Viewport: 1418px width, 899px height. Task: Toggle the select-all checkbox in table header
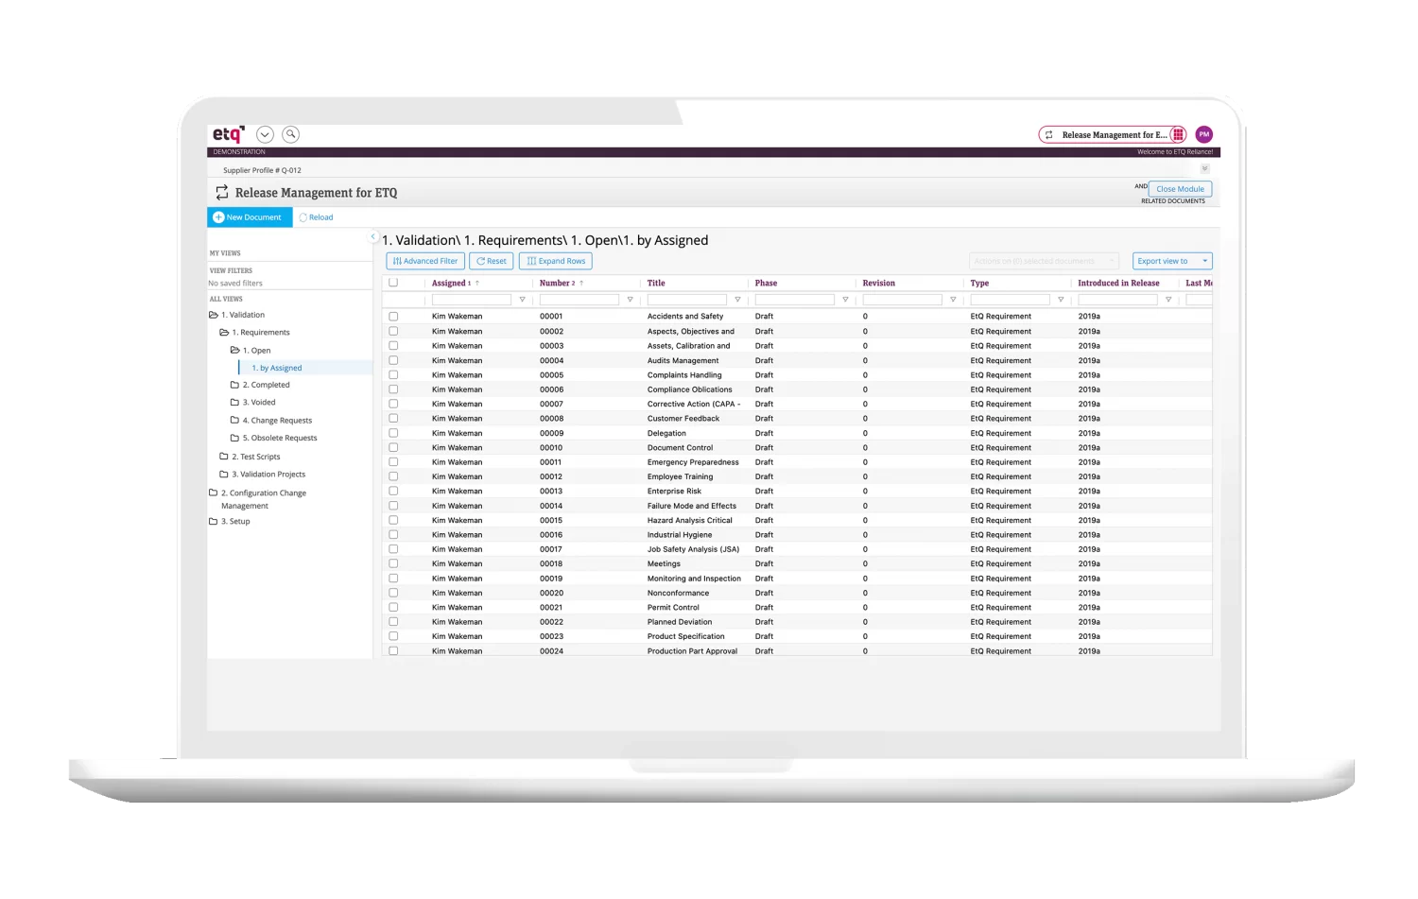pyautogui.click(x=393, y=283)
